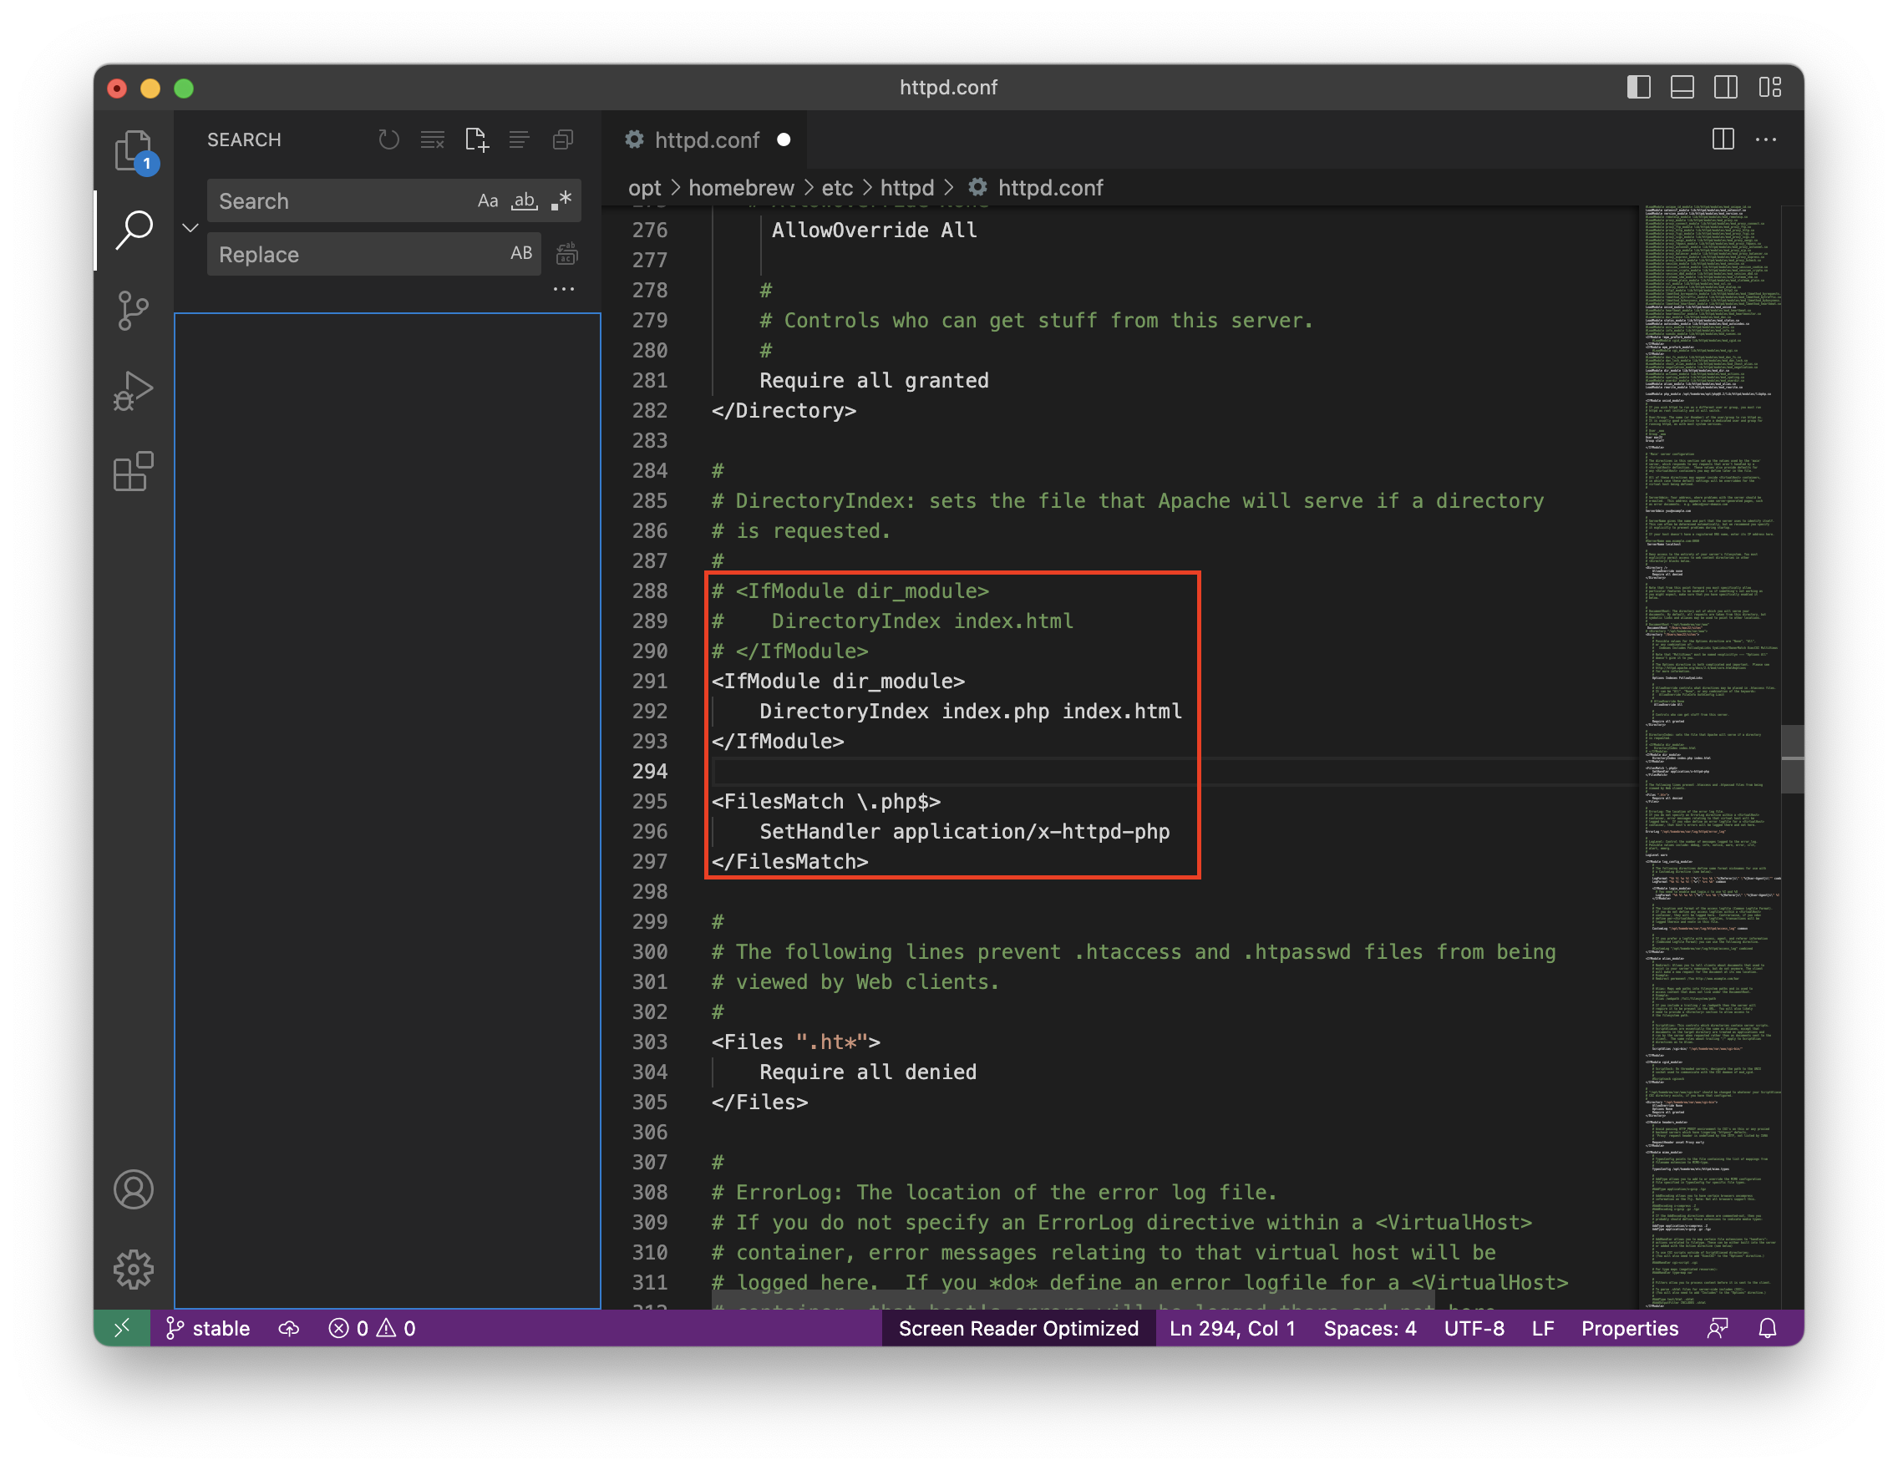Place cursor on line 292 DirectoryIndex index.php
Screen dimensions: 1898x1470
tap(970, 711)
